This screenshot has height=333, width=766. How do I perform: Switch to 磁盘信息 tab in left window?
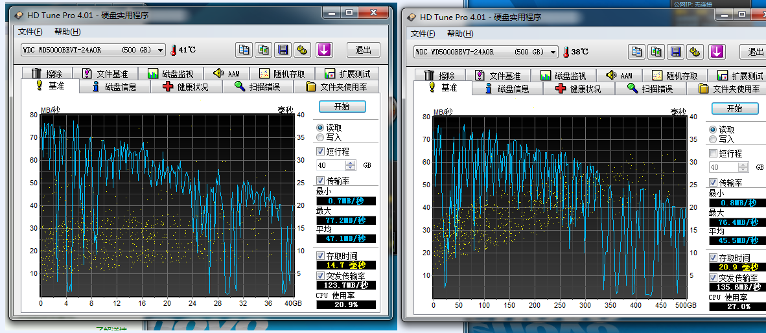click(x=115, y=87)
